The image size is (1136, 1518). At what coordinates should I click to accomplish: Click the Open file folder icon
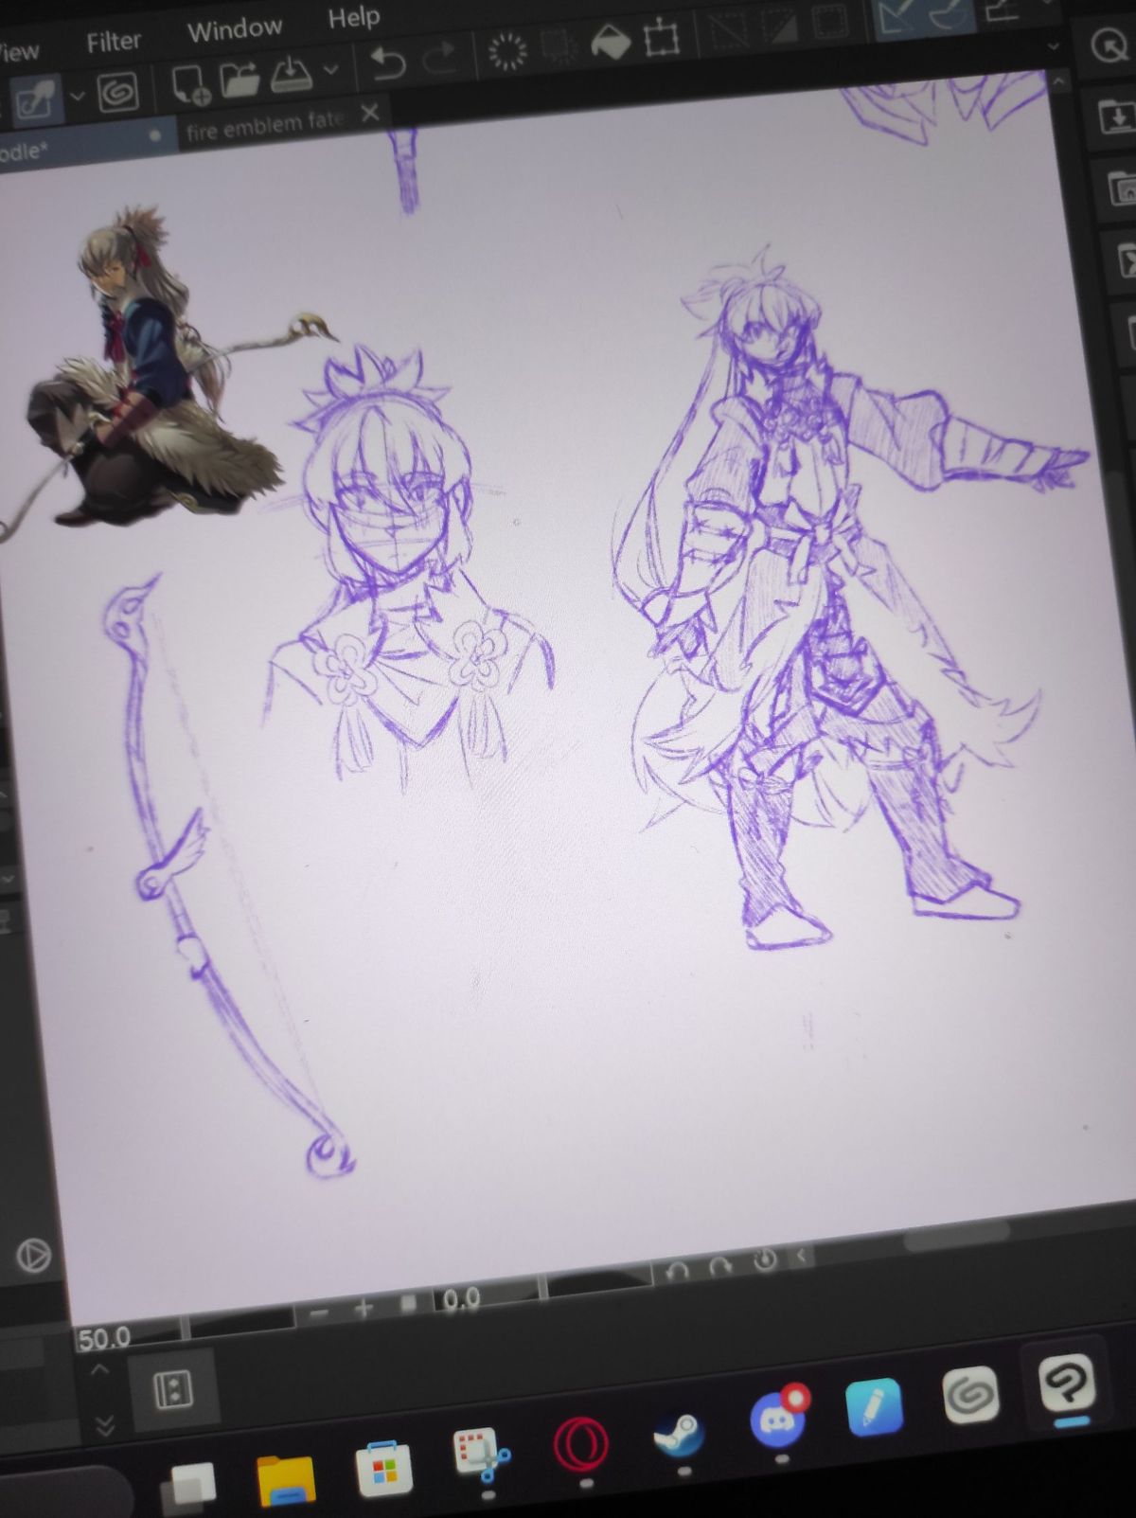click(240, 80)
